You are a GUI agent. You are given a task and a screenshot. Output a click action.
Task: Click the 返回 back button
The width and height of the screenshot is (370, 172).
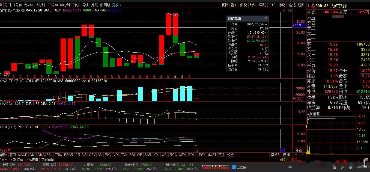pyautogui.click(x=301, y=5)
